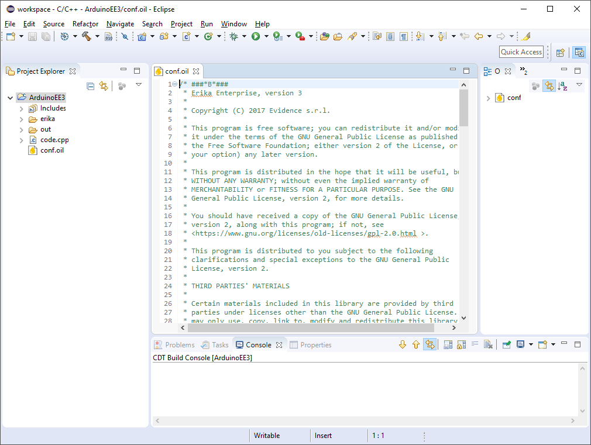The height and width of the screenshot is (445, 591).
Task: Switch to the Tasks tab
Action: (x=215, y=345)
